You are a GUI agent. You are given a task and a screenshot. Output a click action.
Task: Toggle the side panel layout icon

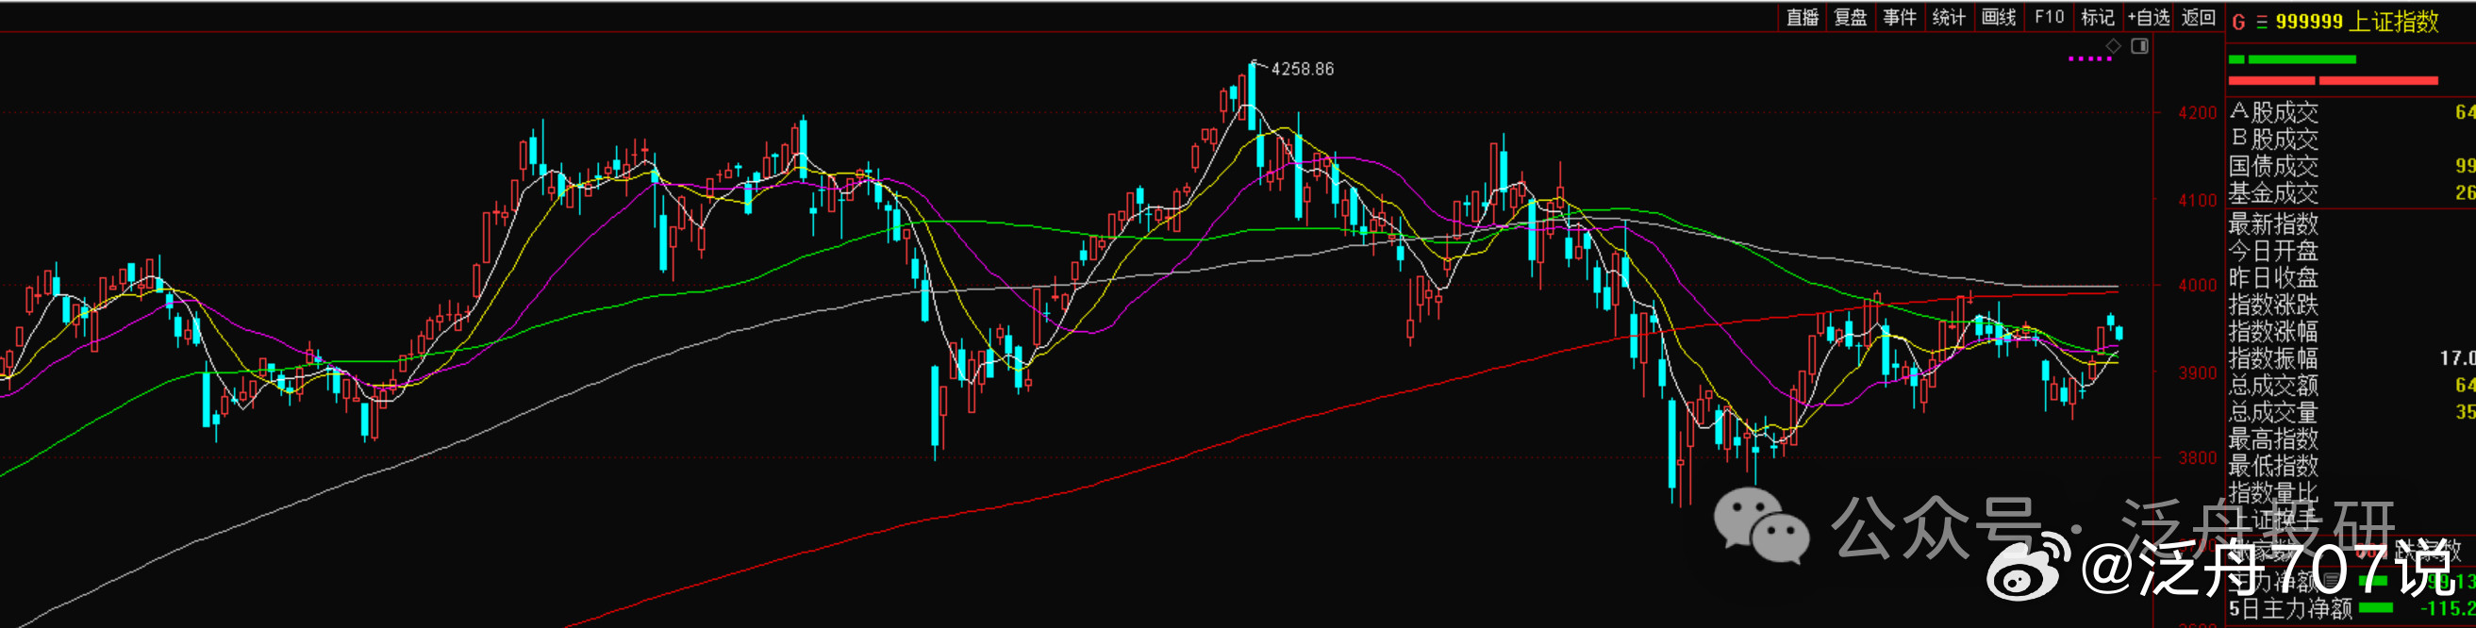click(2139, 46)
